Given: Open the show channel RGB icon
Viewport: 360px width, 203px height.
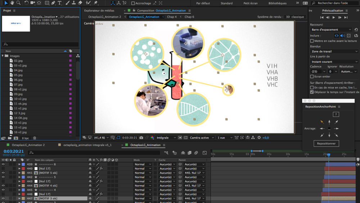Looking at the screenshot, I should 152,137.
